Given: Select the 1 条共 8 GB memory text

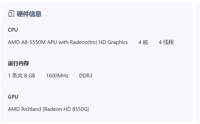Looking at the screenshot, I should [x=21, y=76].
